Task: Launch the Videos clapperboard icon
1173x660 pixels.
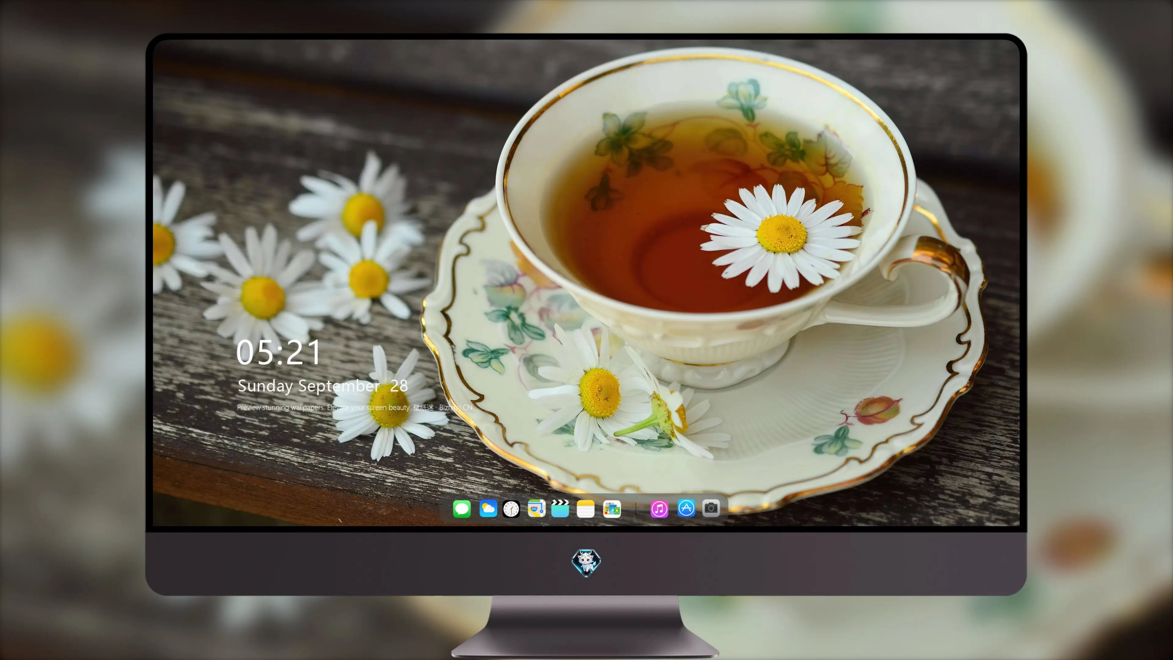Action: tap(560, 508)
